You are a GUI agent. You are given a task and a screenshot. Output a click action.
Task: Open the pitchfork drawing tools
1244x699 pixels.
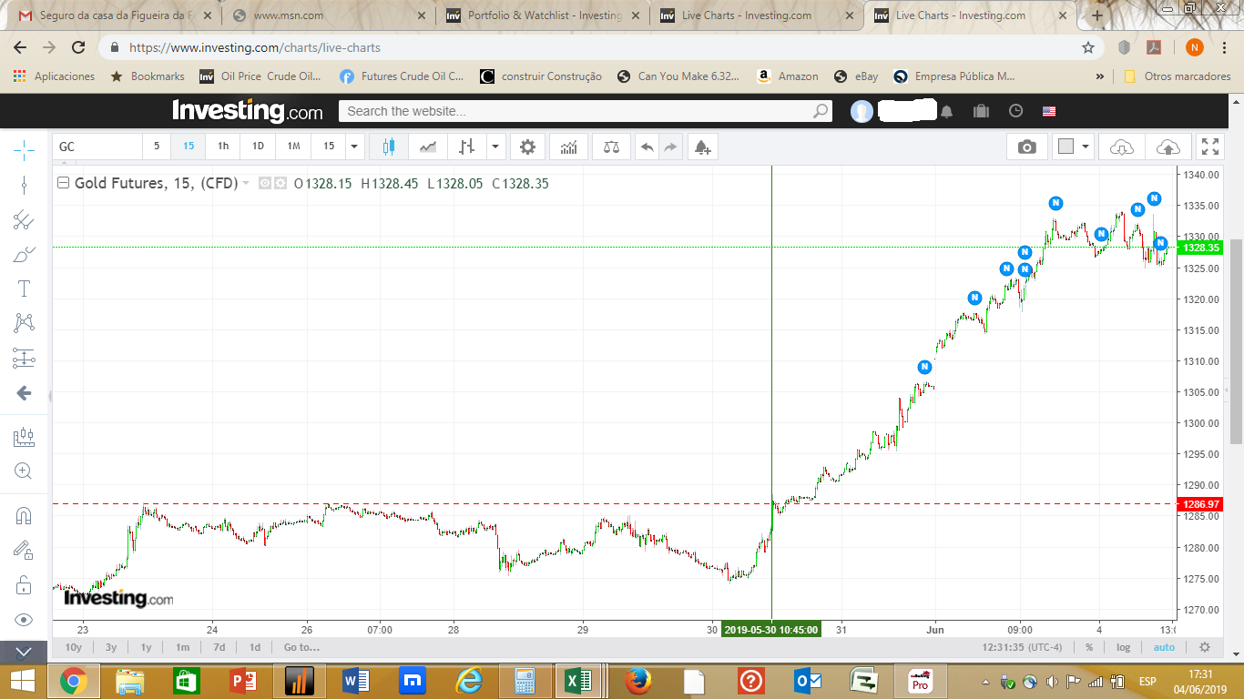pos(24,219)
